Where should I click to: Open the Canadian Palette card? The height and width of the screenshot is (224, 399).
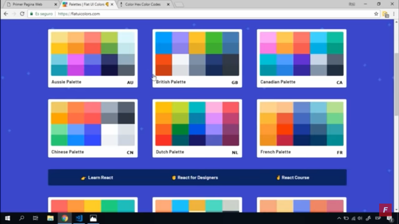tap(302, 58)
